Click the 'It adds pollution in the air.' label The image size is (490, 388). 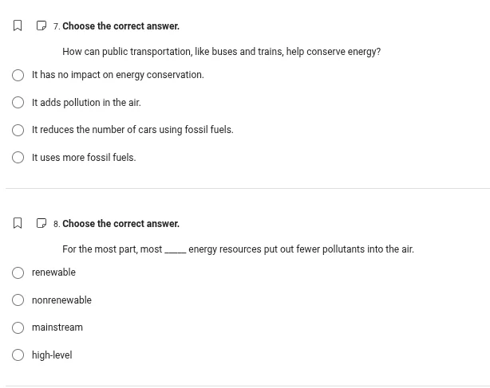pyautogui.click(x=86, y=103)
